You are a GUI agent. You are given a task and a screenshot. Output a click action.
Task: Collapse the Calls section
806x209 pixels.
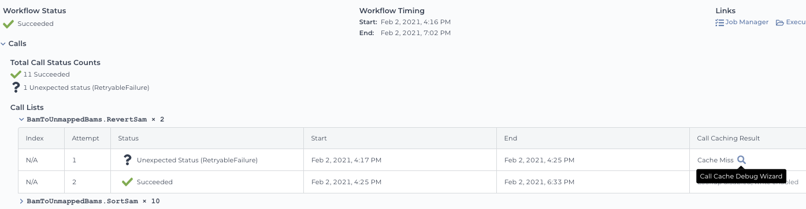click(x=3, y=44)
